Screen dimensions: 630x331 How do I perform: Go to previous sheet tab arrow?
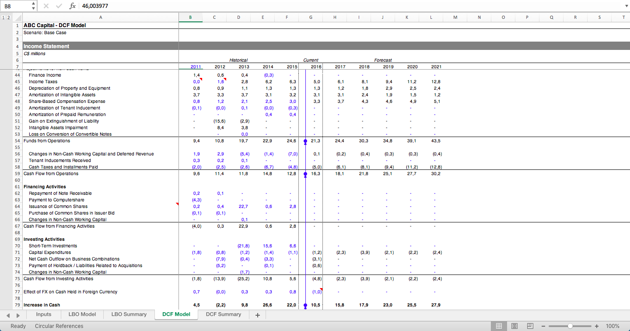[x=8, y=315]
